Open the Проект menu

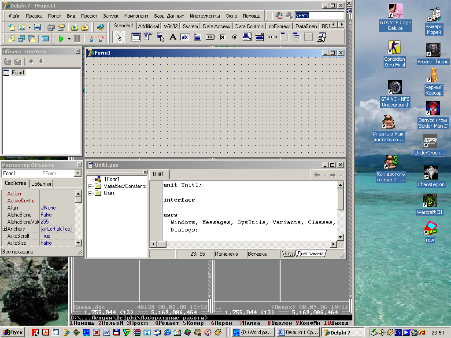89,16
